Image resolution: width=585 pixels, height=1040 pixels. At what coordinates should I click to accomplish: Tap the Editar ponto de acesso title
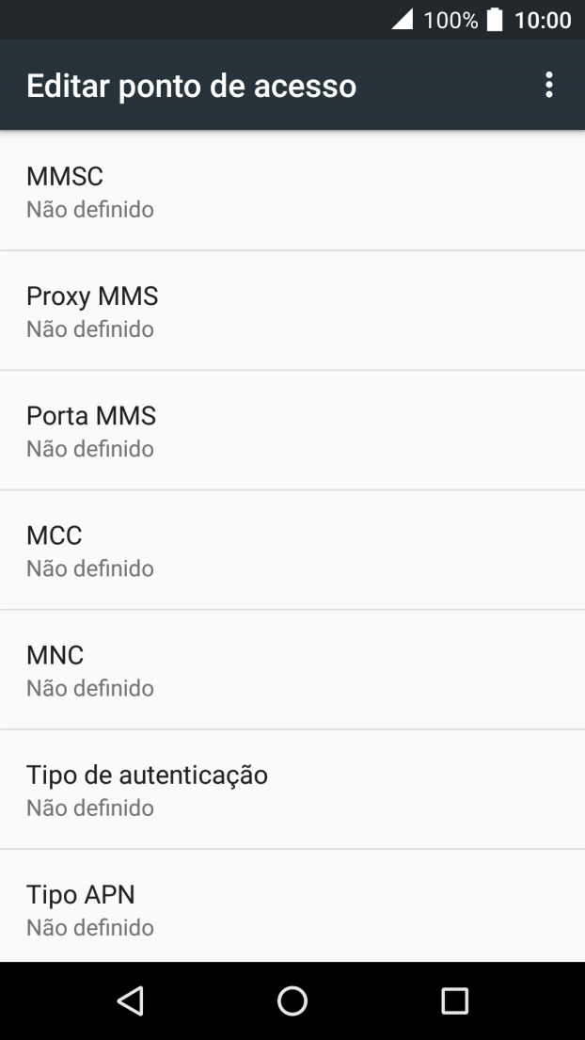pos(191,85)
